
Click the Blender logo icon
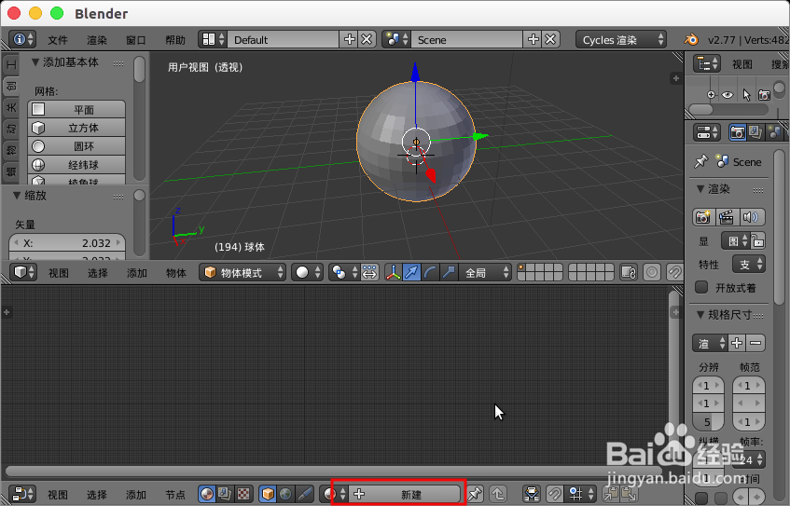click(x=691, y=39)
